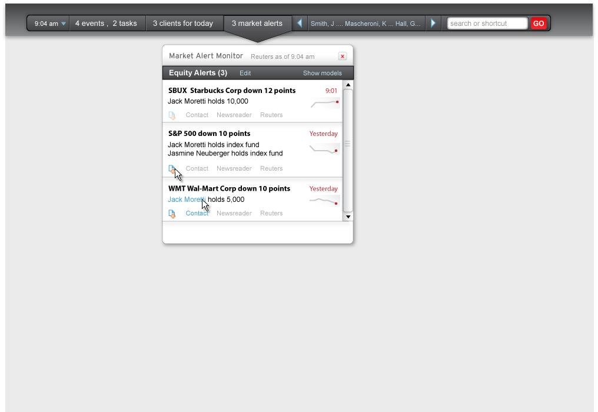Screen dimensions: 598x412
Task: Open the S&P 500 sparkline chart
Action: 324,149
